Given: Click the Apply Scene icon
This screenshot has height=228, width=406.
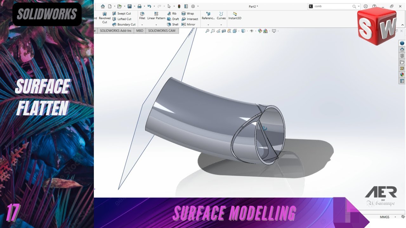Looking at the screenshot, I should pyautogui.click(x=265, y=31).
